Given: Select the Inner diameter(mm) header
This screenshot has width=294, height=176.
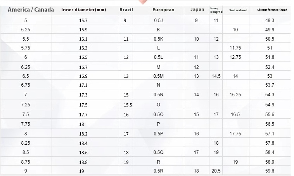Looking at the screenshot, I should click(x=84, y=10).
